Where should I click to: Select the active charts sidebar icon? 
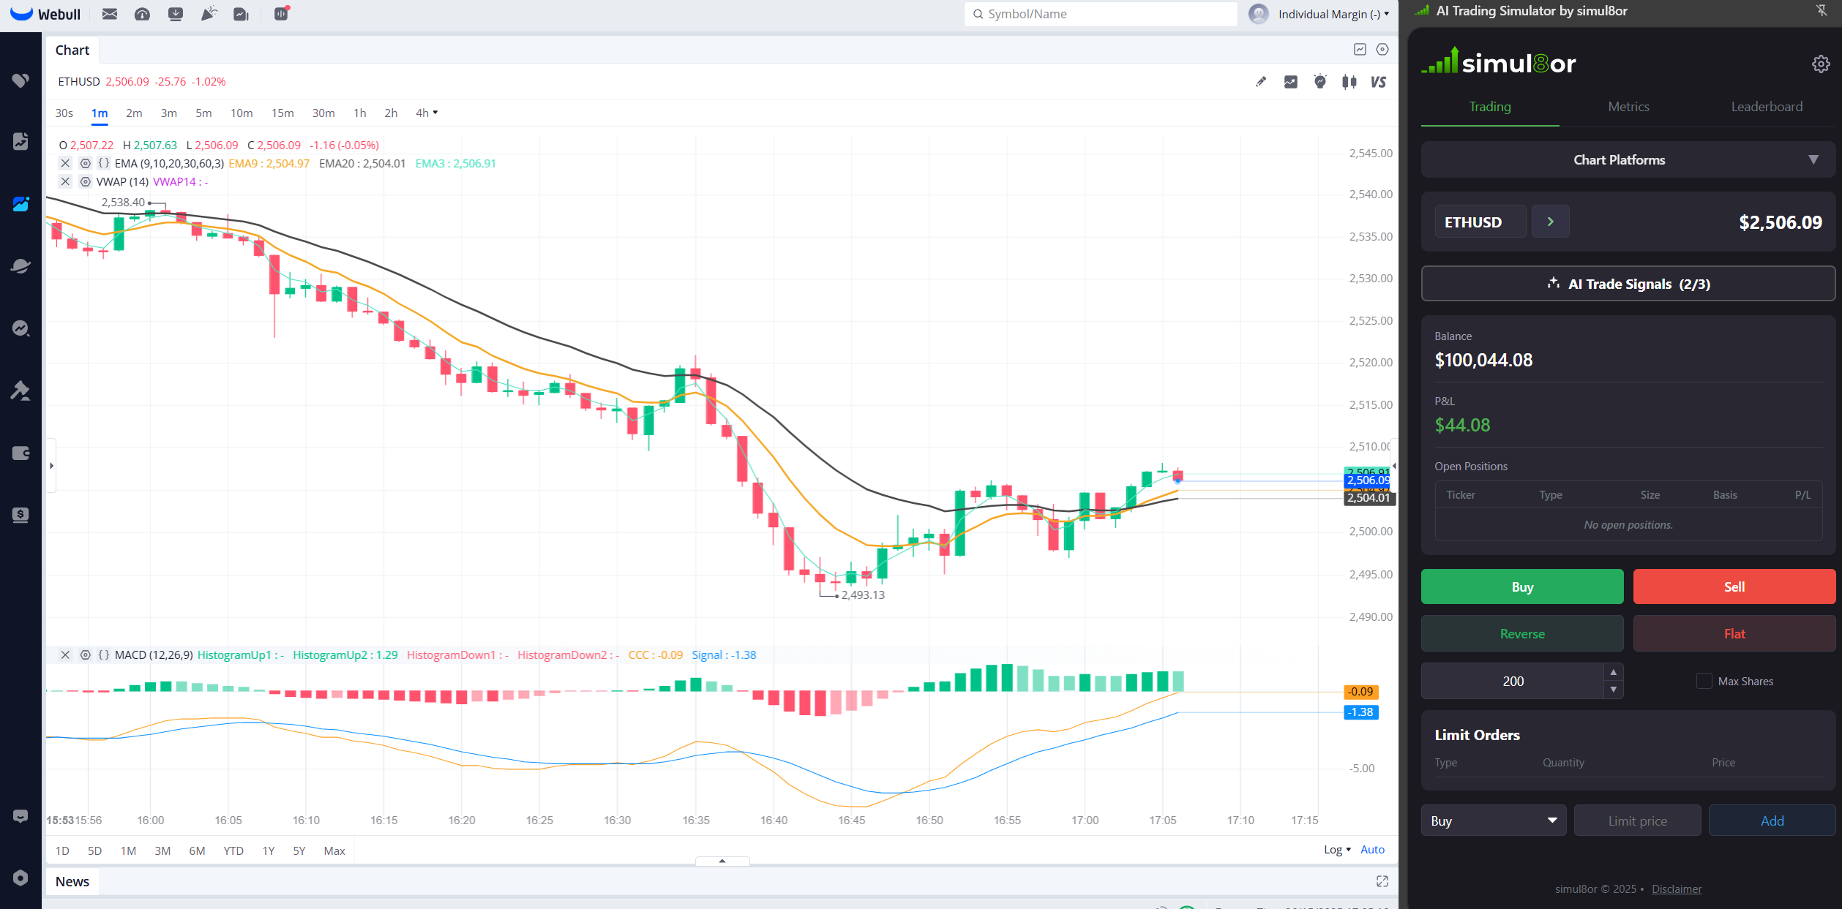20,204
